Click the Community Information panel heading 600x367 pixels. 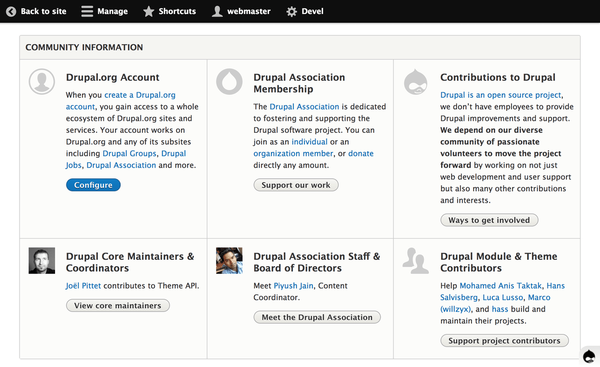[x=84, y=47]
